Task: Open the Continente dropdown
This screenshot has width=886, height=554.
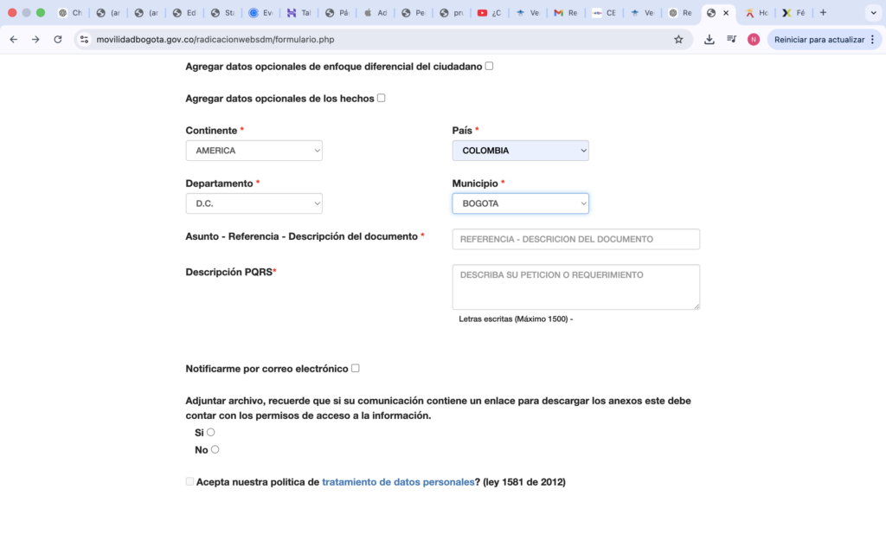Action: 254,151
